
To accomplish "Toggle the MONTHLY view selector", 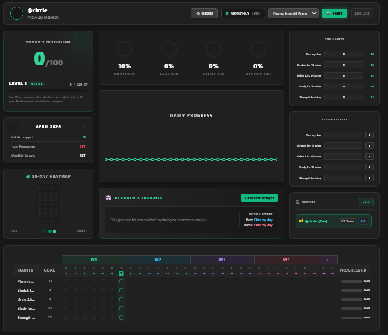I will point(243,13).
